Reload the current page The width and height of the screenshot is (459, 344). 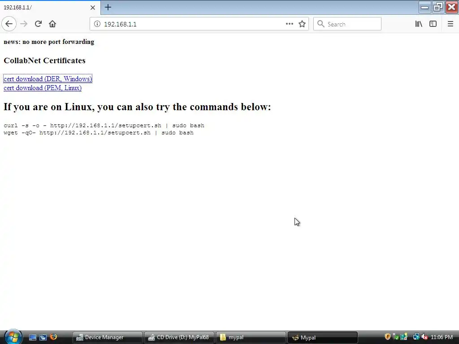[38, 24]
